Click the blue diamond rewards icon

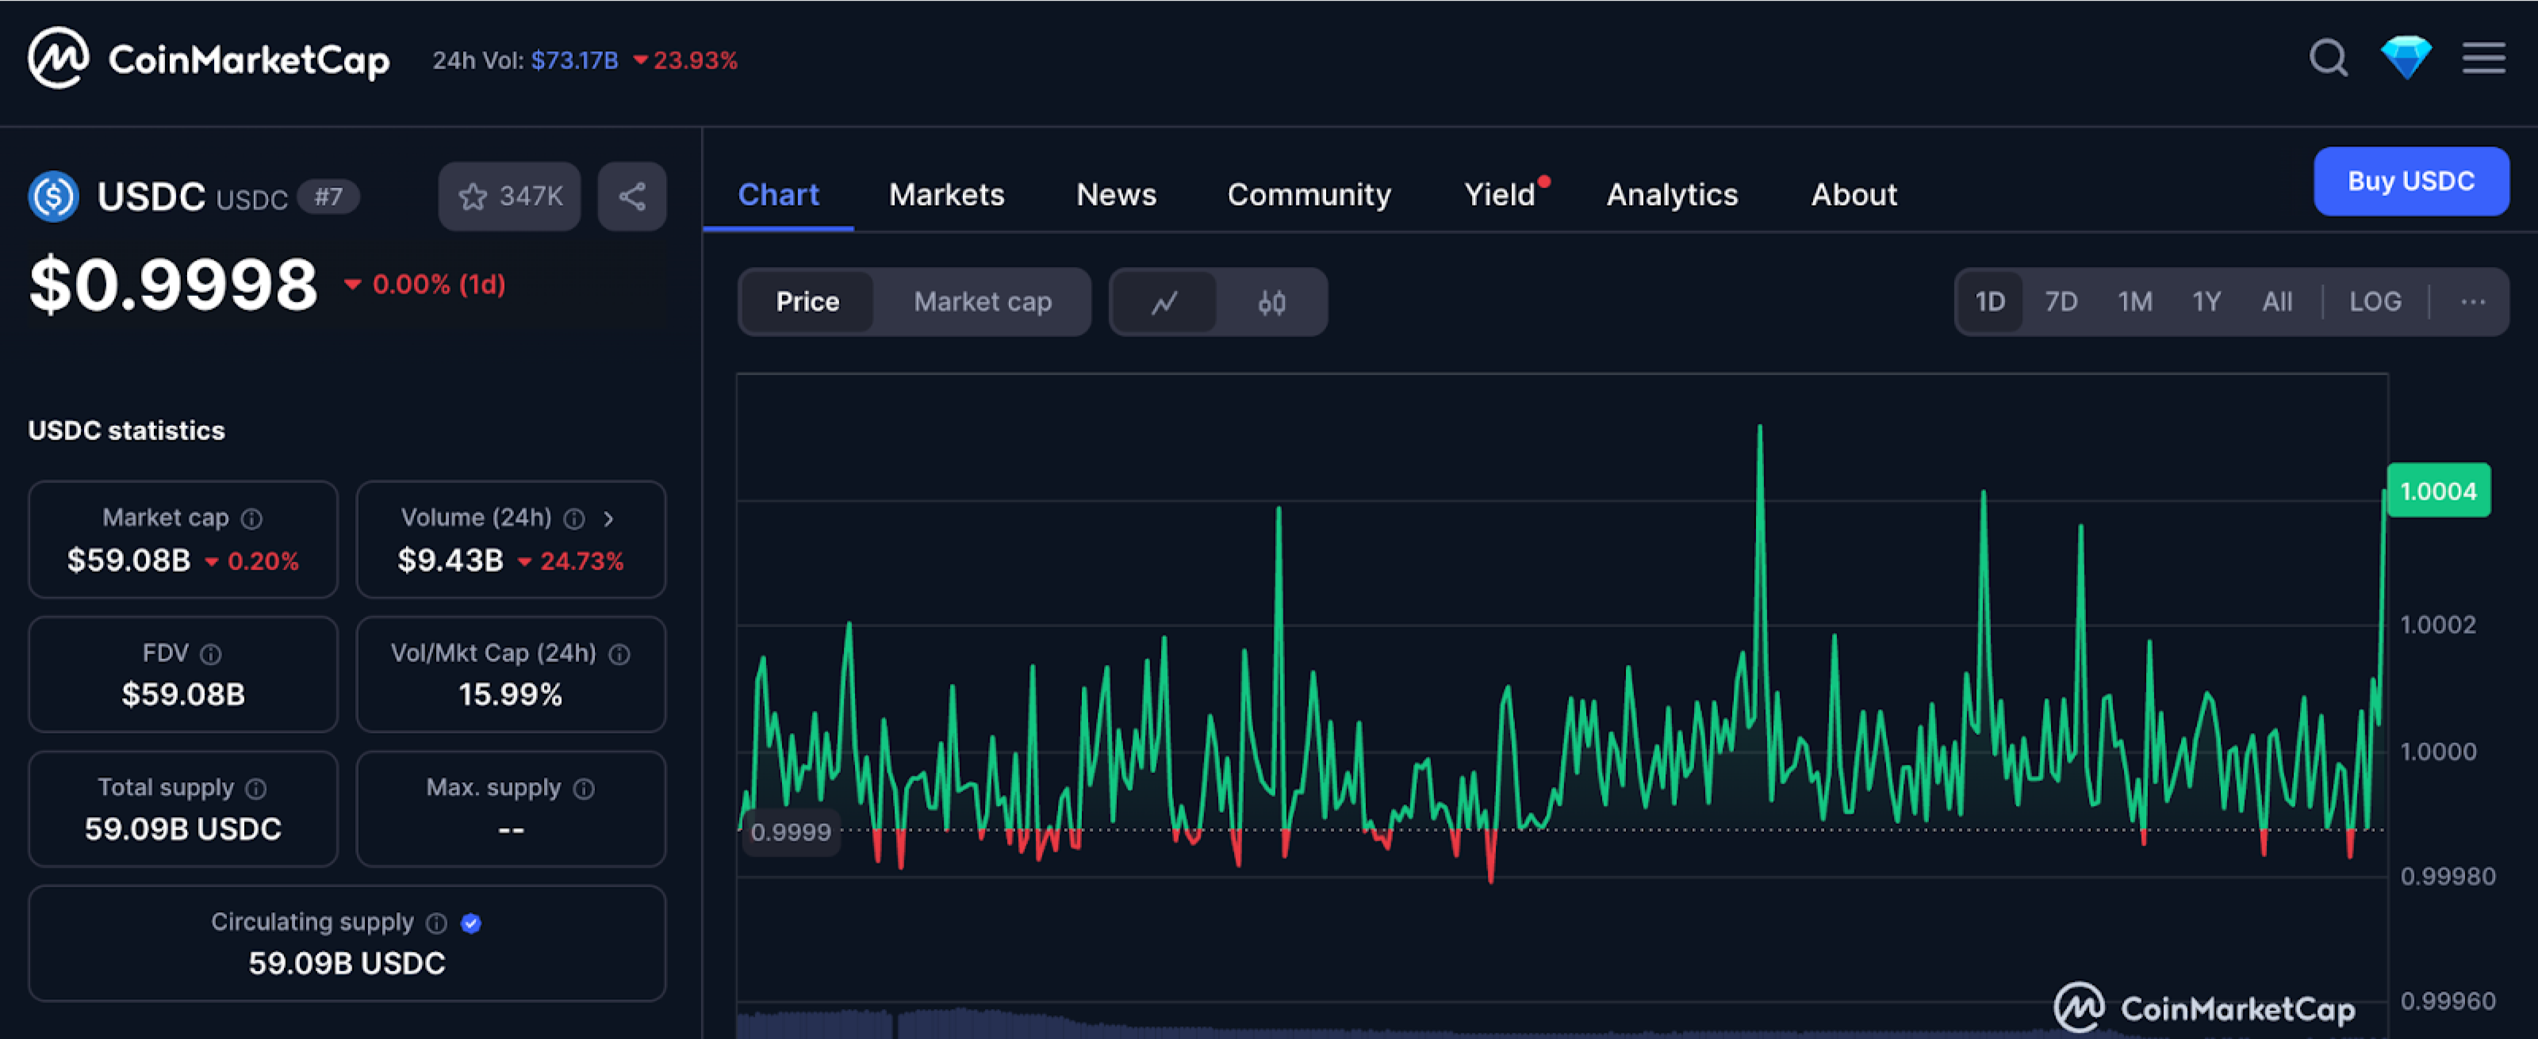click(2406, 58)
